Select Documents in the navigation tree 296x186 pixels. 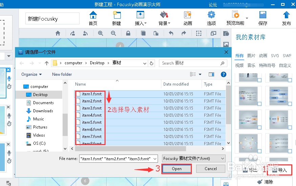pos(40,103)
